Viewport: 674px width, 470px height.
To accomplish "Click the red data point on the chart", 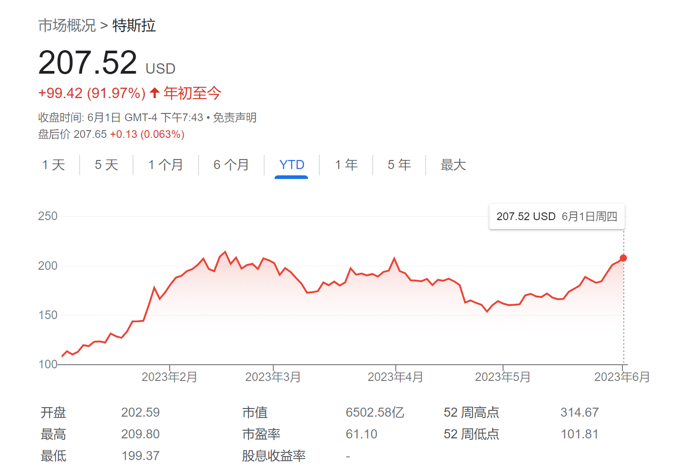I will tap(623, 258).
